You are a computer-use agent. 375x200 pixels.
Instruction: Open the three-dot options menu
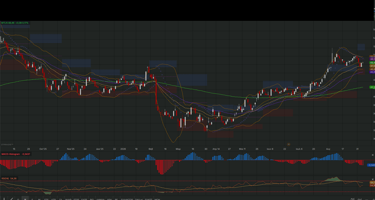point(4,199)
